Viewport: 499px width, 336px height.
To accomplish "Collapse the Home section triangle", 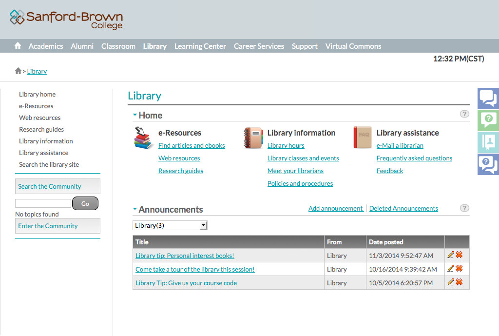I will (135, 115).
